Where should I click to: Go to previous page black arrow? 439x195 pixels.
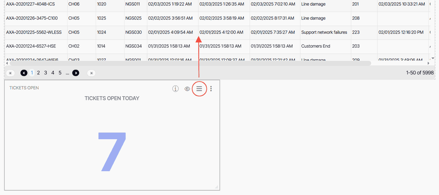[x=24, y=73]
